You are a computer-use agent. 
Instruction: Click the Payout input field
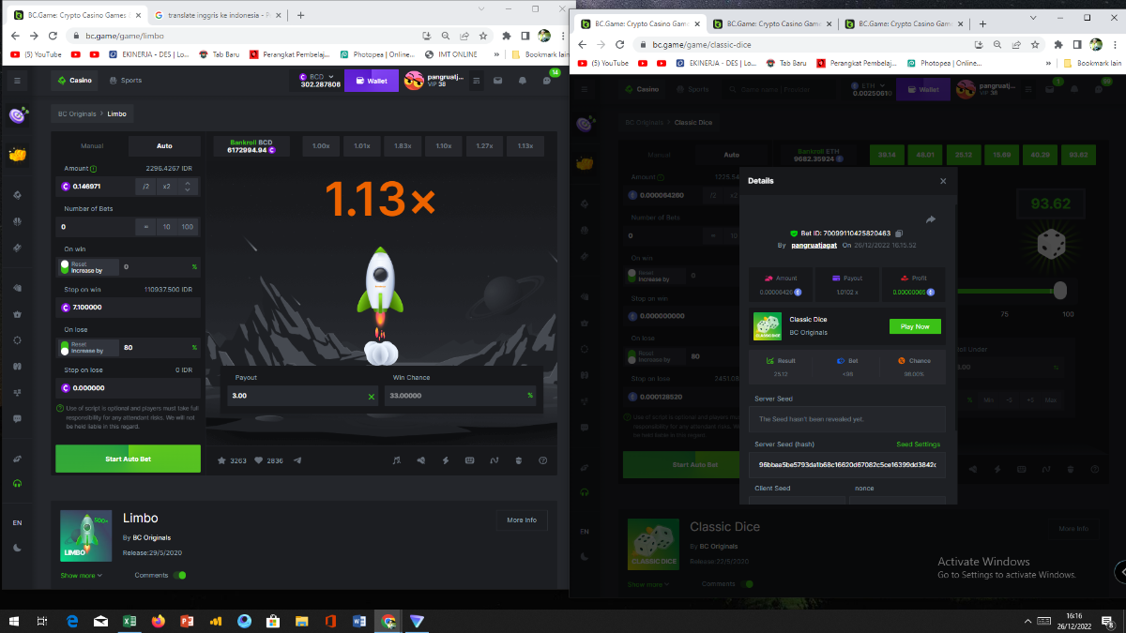(293, 396)
